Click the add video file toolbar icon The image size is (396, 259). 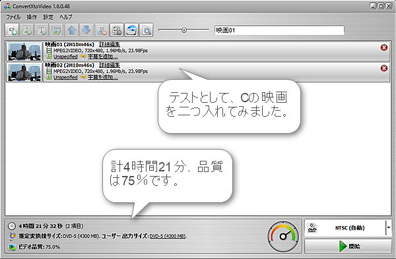[12, 30]
